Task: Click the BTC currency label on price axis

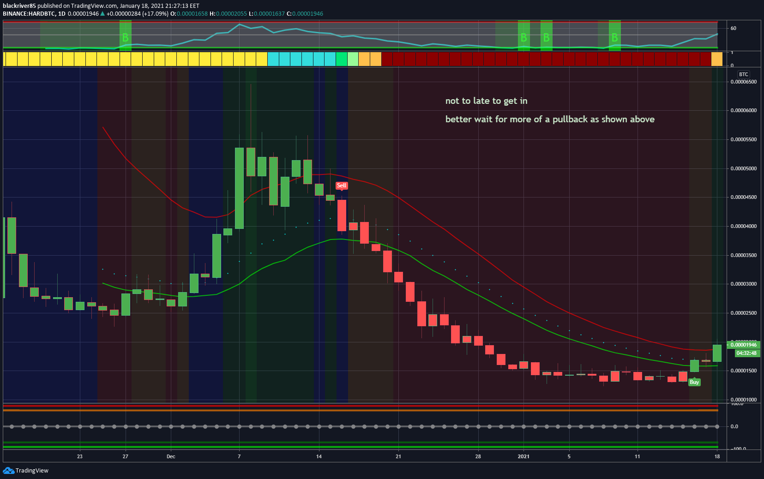Action: click(743, 74)
